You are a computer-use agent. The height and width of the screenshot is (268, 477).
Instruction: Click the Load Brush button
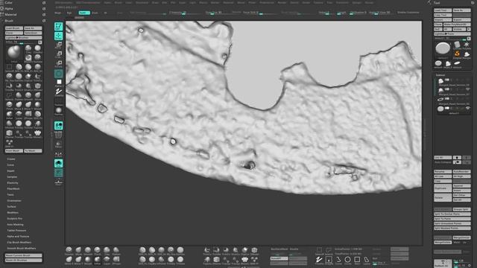click(13, 28)
